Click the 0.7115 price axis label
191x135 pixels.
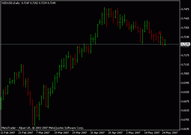pyautogui.click(x=185, y=65)
